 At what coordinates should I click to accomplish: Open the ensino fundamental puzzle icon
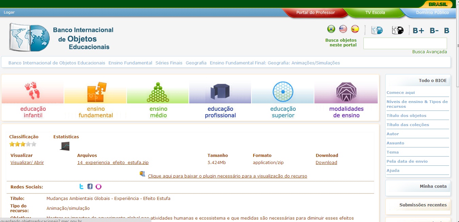96,92
